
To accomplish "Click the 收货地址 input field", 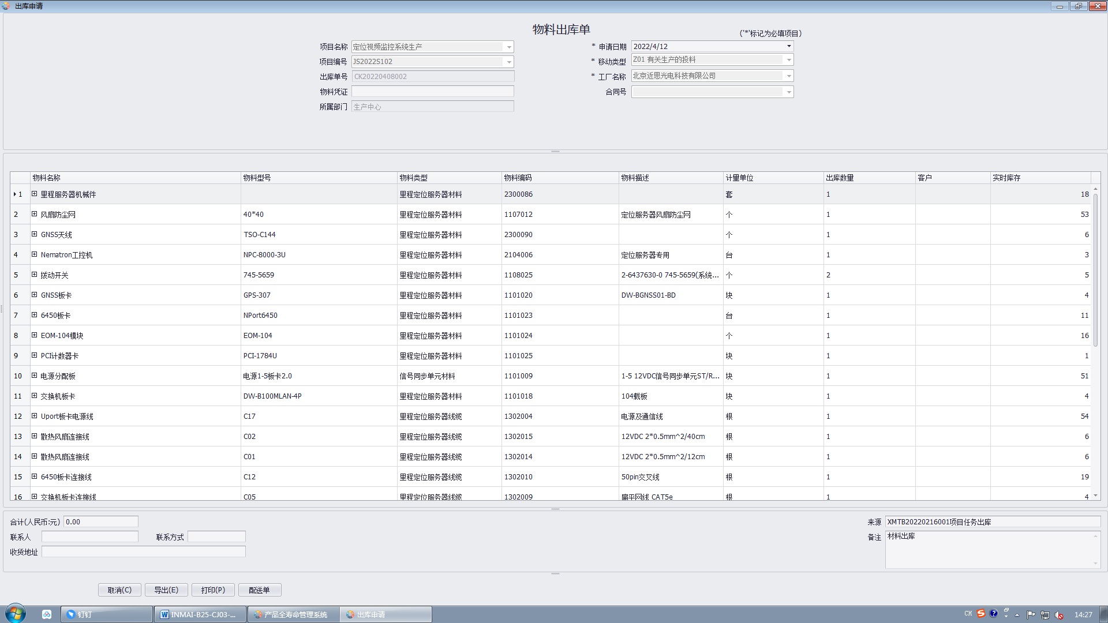I will point(143,552).
